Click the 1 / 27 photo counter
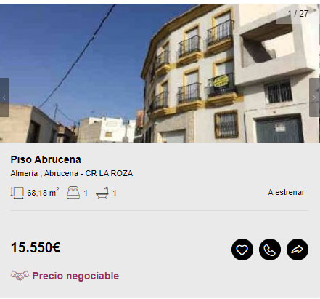The height and width of the screenshot is (299, 320). pyautogui.click(x=298, y=14)
